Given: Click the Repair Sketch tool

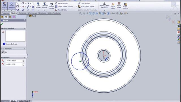Looking at the screenshot, I should coord(113,6).
